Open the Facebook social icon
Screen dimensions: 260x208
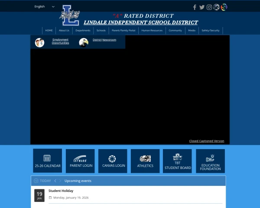(195, 7)
